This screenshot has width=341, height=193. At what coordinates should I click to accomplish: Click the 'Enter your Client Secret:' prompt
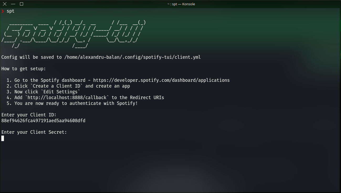[34, 132]
